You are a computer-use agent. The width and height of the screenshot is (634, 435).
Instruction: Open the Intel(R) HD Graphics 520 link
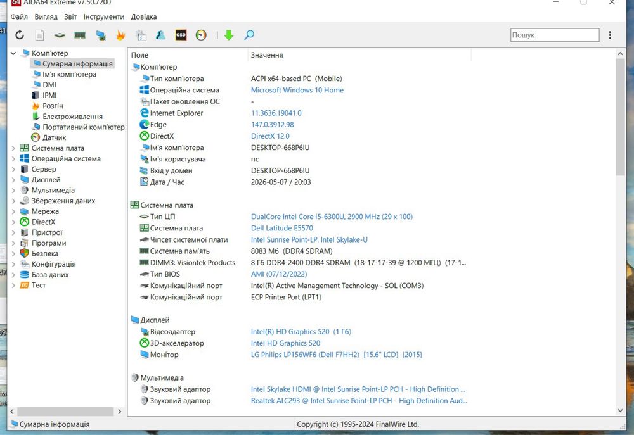coord(301,332)
